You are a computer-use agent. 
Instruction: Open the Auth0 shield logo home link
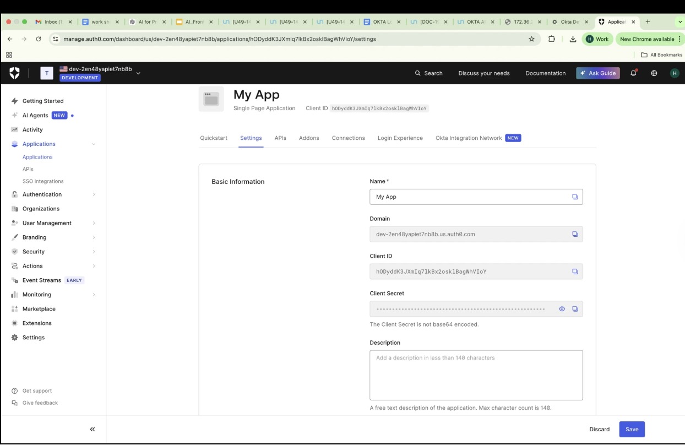[15, 72]
